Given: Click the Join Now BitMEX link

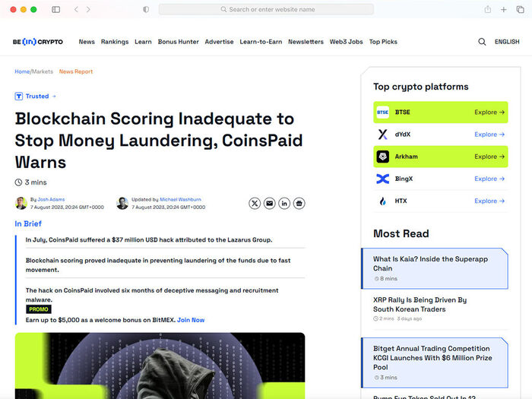Looking at the screenshot, I should (x=191, y=320).
